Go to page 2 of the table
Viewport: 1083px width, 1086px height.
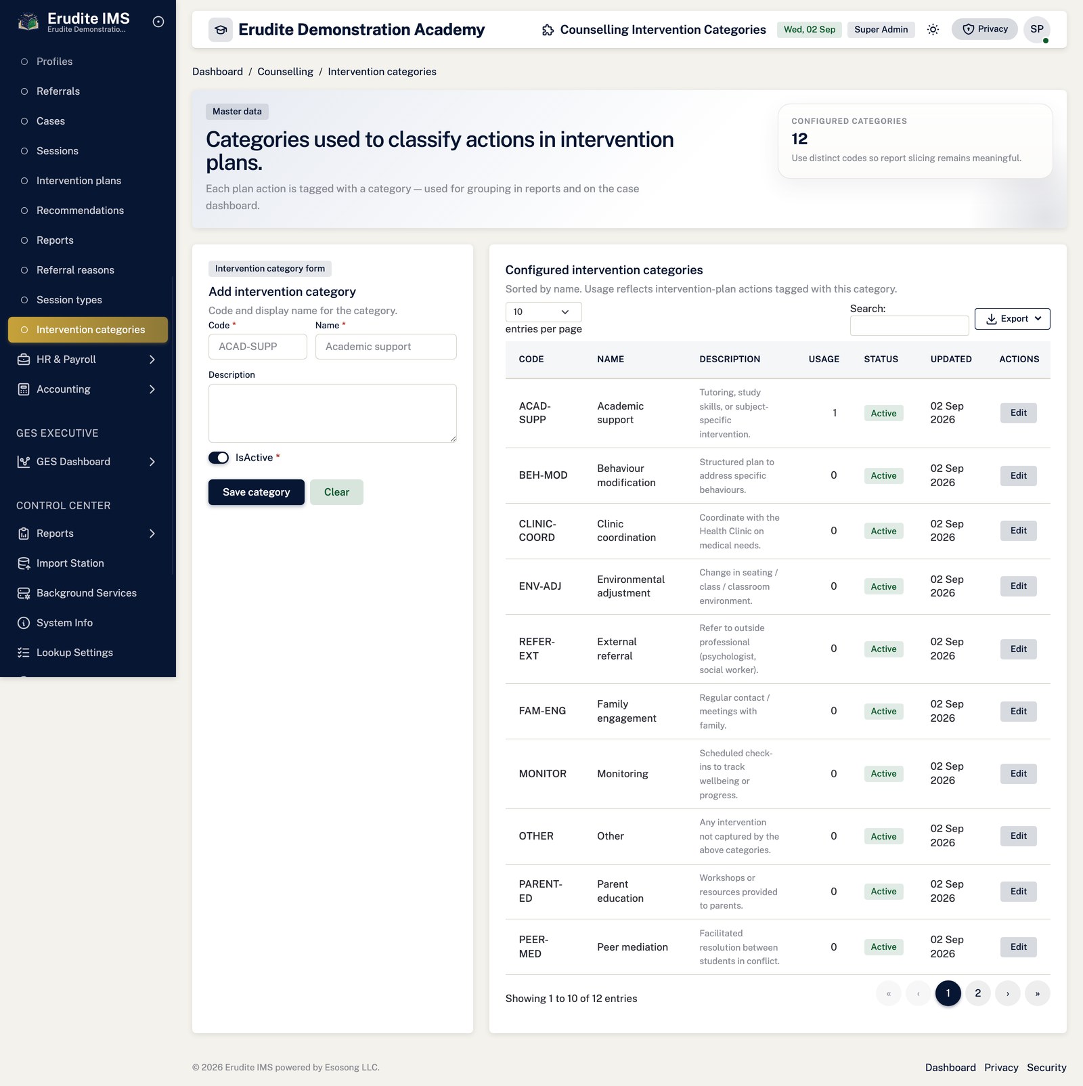coord(977,993)
